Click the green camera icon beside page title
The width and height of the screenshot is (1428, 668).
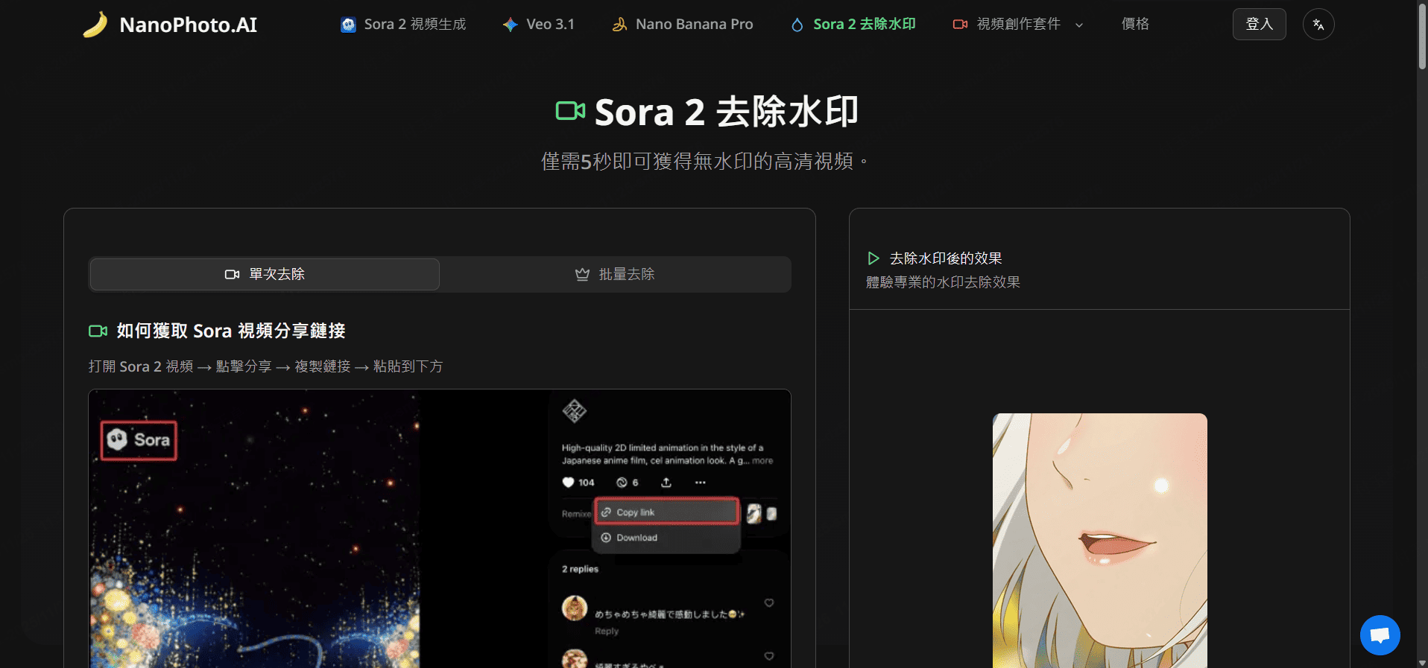coord(570,111)
